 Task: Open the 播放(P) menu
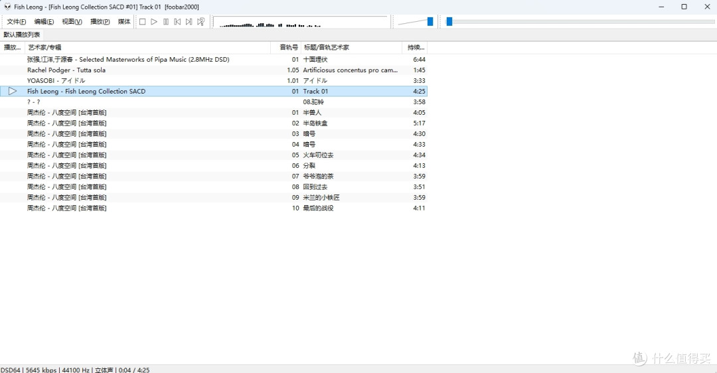(100, 21)
